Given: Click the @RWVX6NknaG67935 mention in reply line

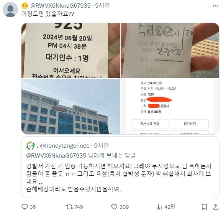Looking at the screenshot, I should click(56, 155).
